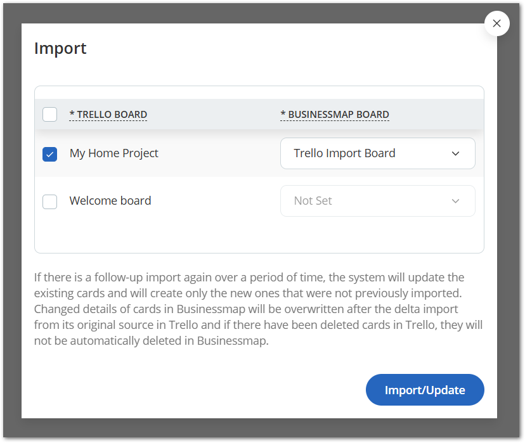Click chevron arrow on Trello Import Board selector
Screen dimensions: 525x443
pos(455,153)
